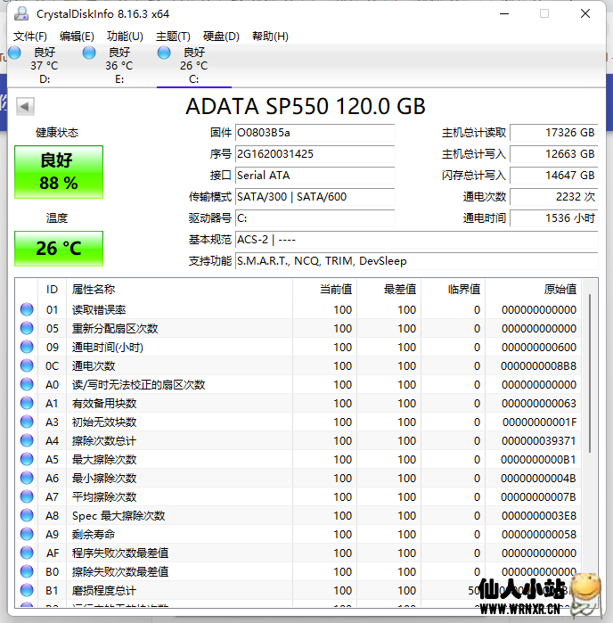Select the C: drive tab at 26 °C
Image resolution: width=613 pixels, height=623 pixels.
tap(194, 66)
